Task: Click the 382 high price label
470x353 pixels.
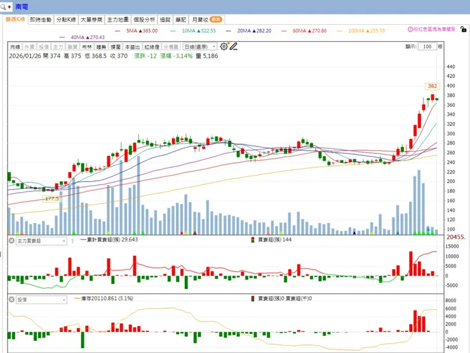Action: click(x=433, y=86)
